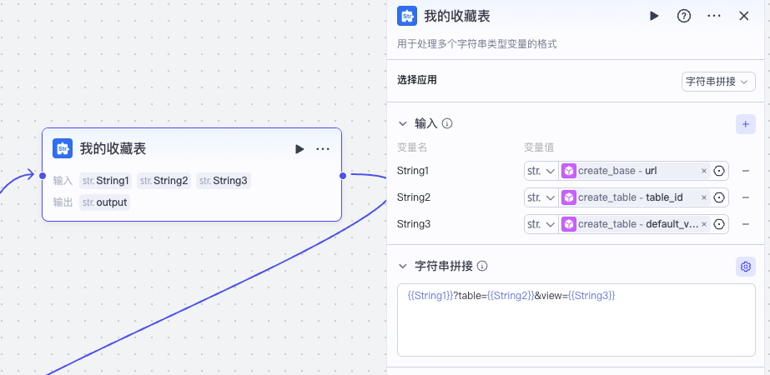Open 字符串拼接 settings gear
770x375 pixels.
pos(746,267)
